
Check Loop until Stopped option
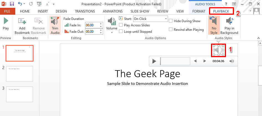(x=121, y=31)
